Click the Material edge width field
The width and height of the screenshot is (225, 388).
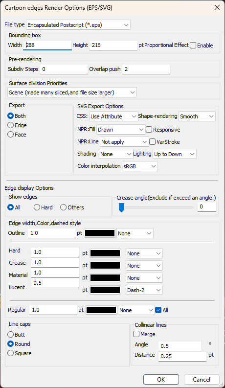(55, 273)
